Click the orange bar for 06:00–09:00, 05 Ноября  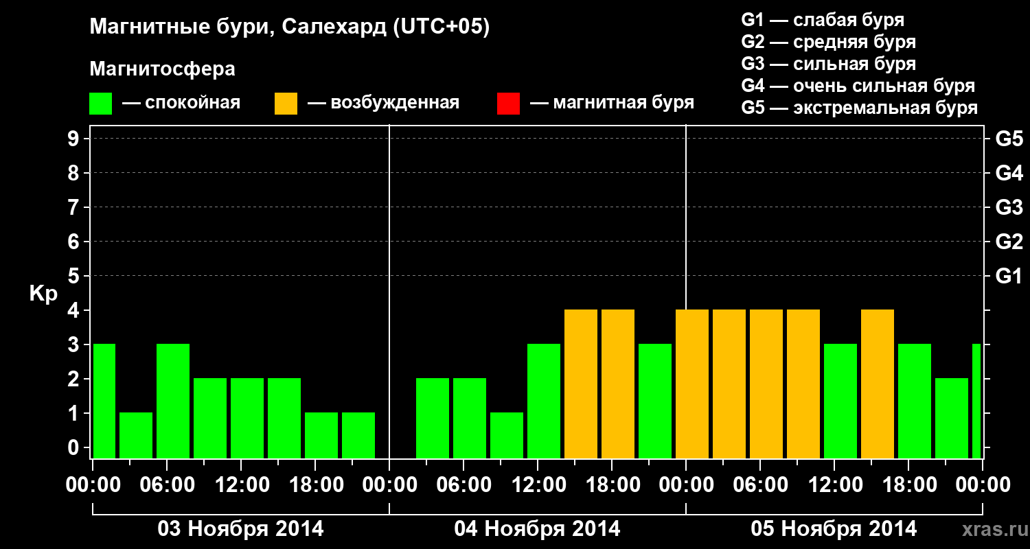tap(766, 384)
